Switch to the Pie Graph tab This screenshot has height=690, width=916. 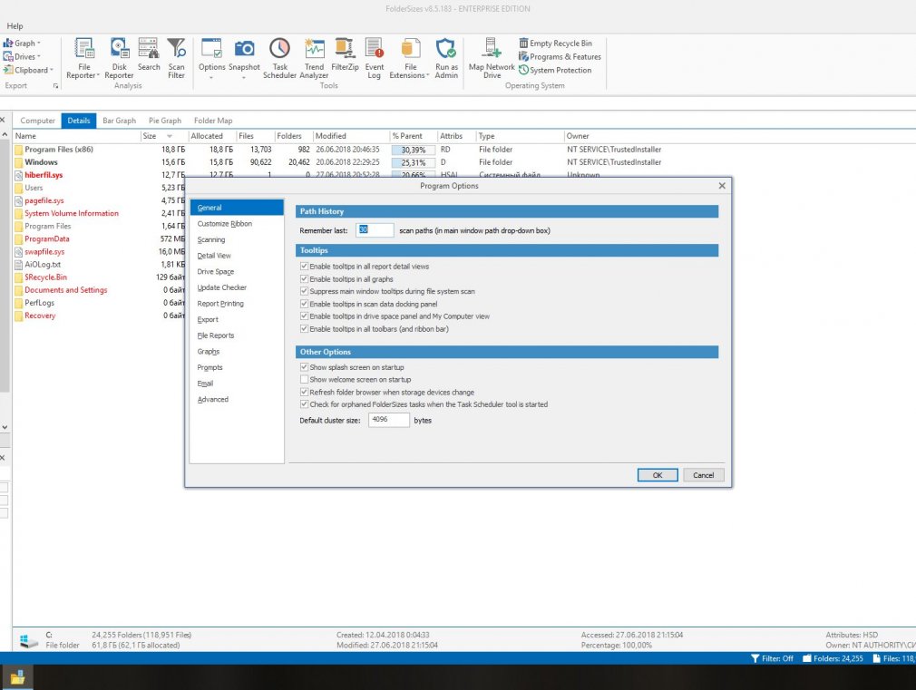[165, 121]
